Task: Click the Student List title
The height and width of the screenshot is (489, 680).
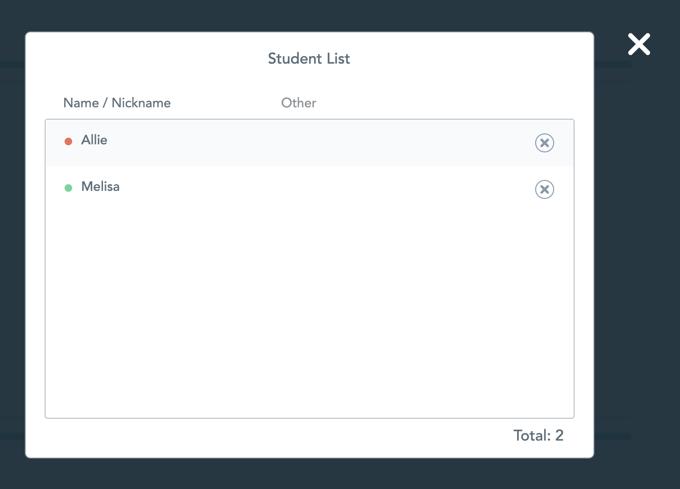Action: click(309, 58)
